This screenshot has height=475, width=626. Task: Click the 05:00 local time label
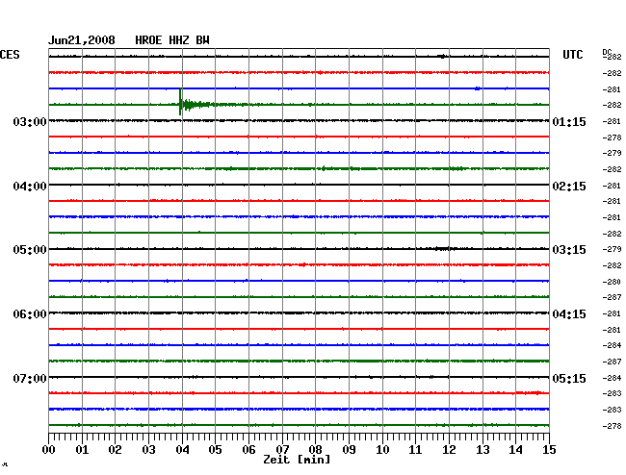pos(30,250)
